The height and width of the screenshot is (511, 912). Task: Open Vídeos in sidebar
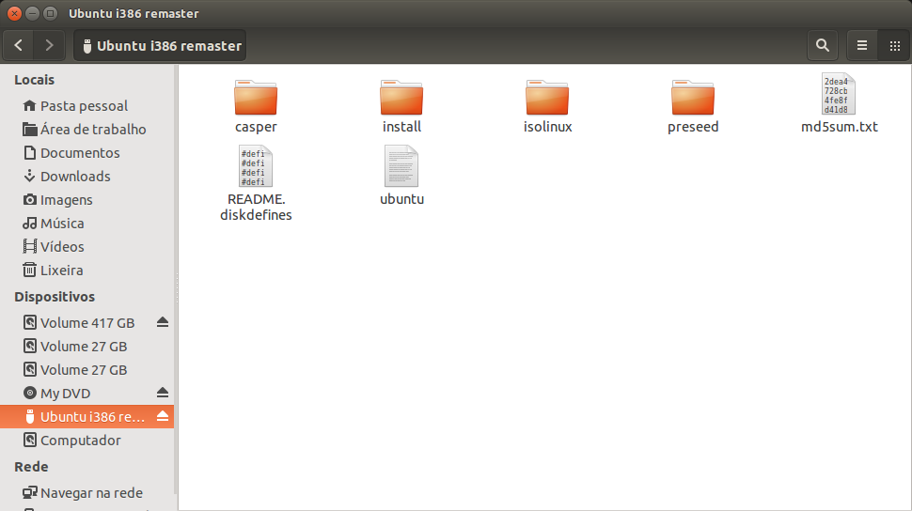(87, 246)
